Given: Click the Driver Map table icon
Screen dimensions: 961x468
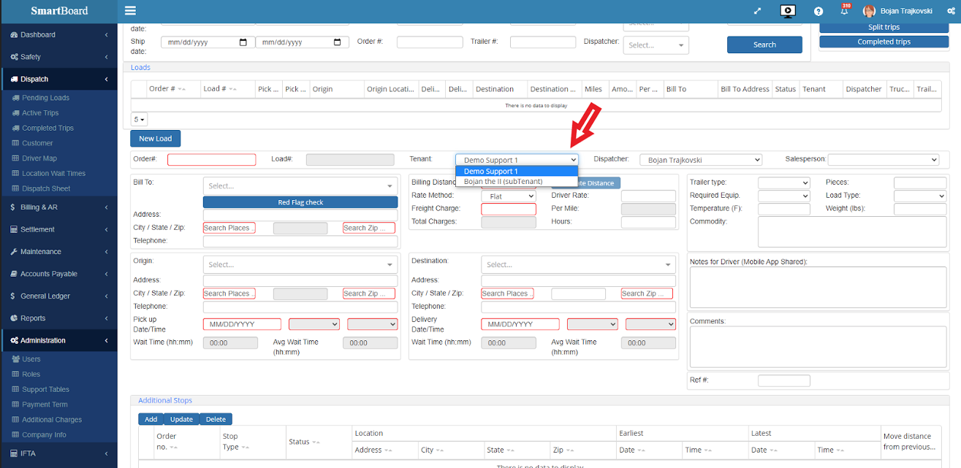Looking at the screenshot, I should tap(16, 158).
